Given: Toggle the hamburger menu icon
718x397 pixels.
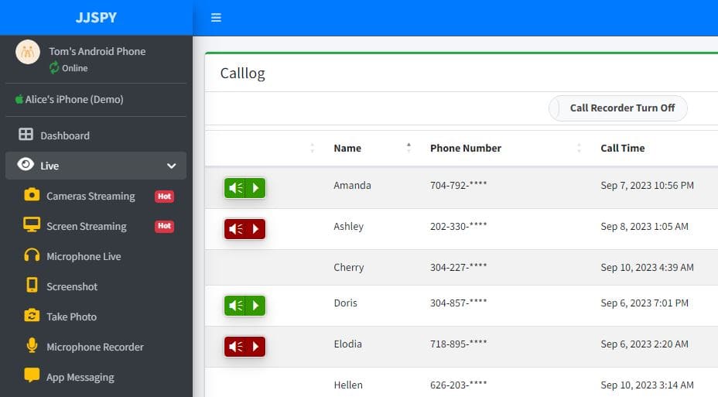Looking at the screenshot, I should pyautogui.click(x=216, y=17).
